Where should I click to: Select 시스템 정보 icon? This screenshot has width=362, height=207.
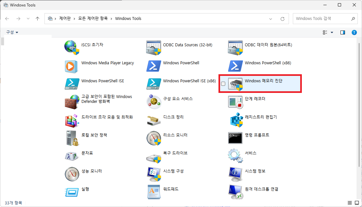[235, 174]
